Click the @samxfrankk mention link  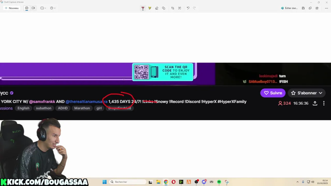coord(42,102)
